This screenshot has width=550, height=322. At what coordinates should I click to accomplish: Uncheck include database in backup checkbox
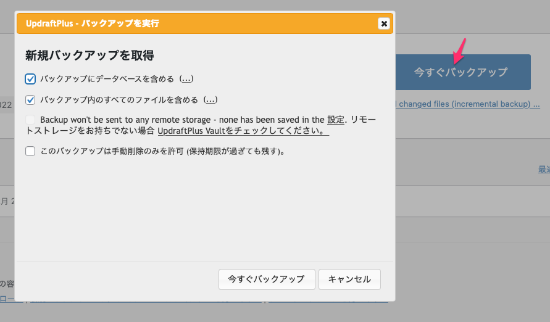coord(30,79)
